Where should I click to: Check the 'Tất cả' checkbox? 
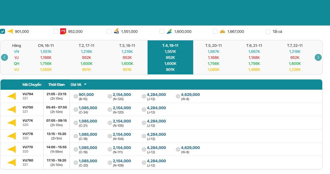tap(268, 32)
